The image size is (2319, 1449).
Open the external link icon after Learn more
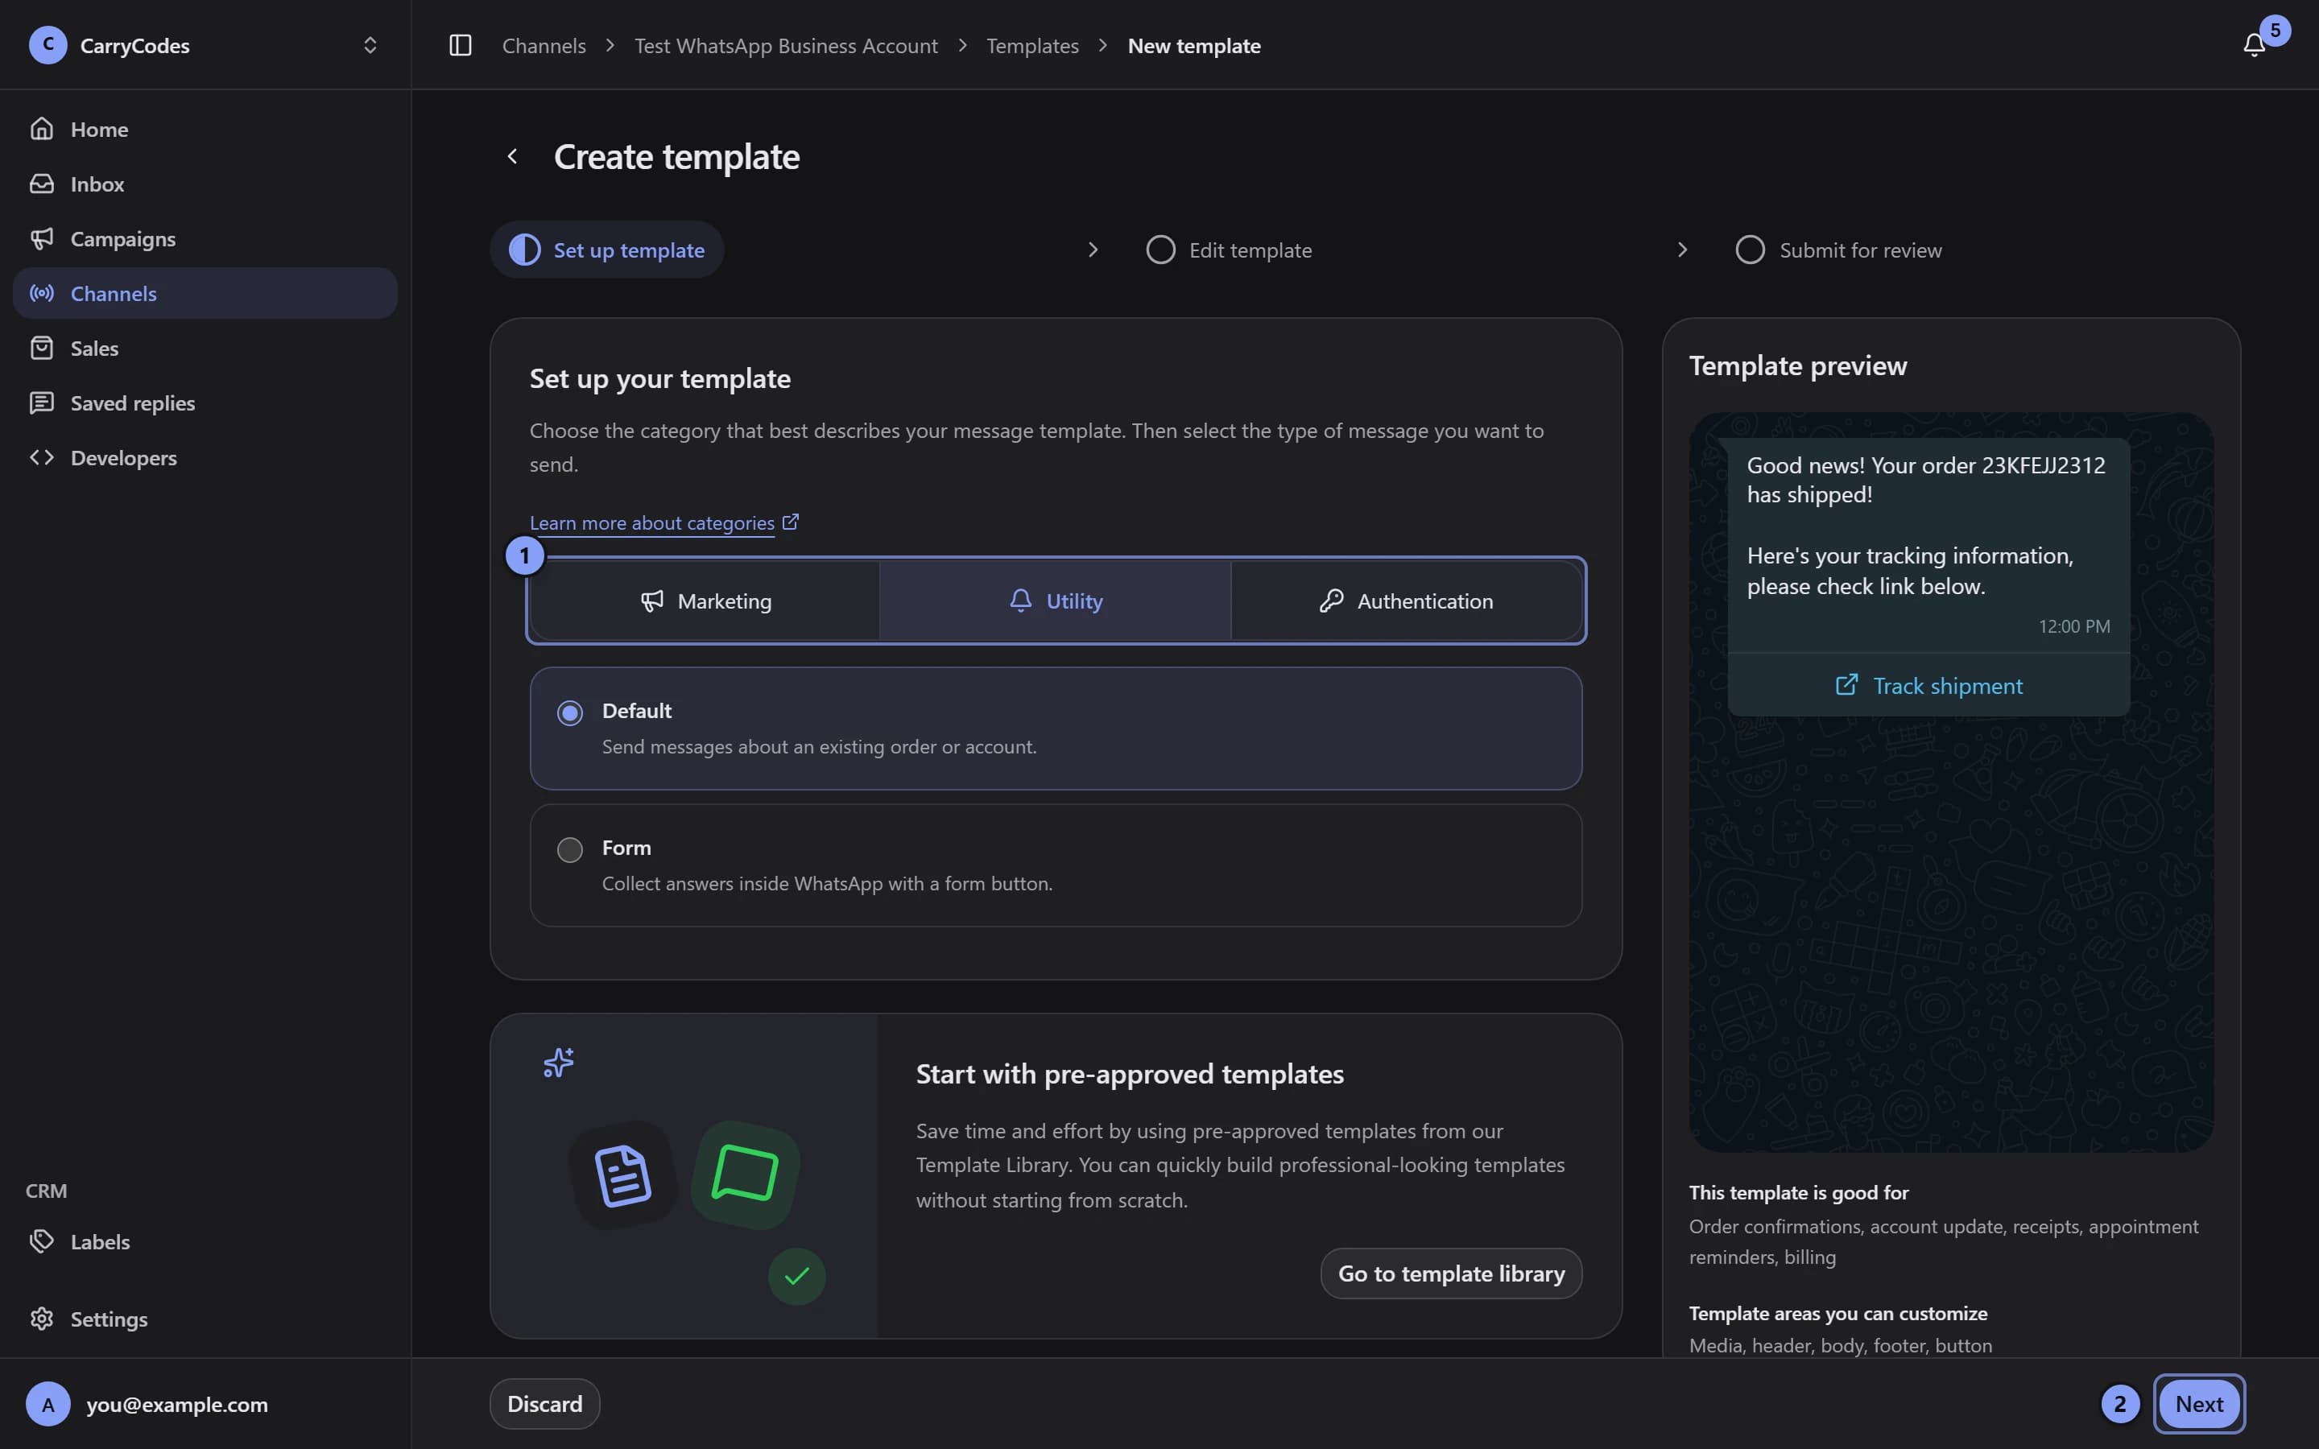click(791, 522)
